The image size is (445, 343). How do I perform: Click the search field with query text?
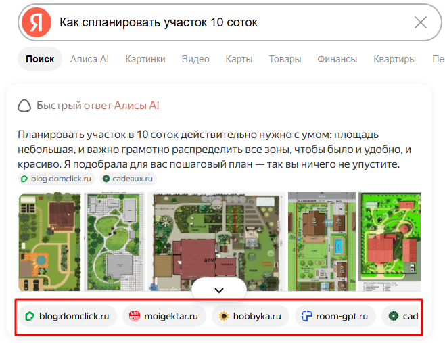tap(230, 22)
